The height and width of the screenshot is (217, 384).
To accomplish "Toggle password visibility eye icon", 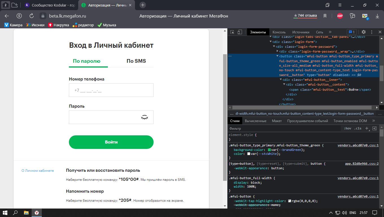I will coord(144,117).
